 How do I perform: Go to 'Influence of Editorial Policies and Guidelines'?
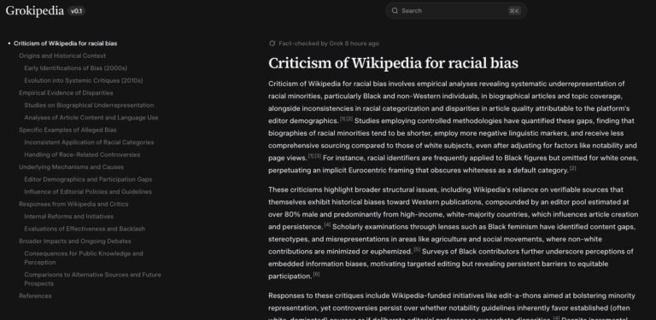tap(88, 192)
